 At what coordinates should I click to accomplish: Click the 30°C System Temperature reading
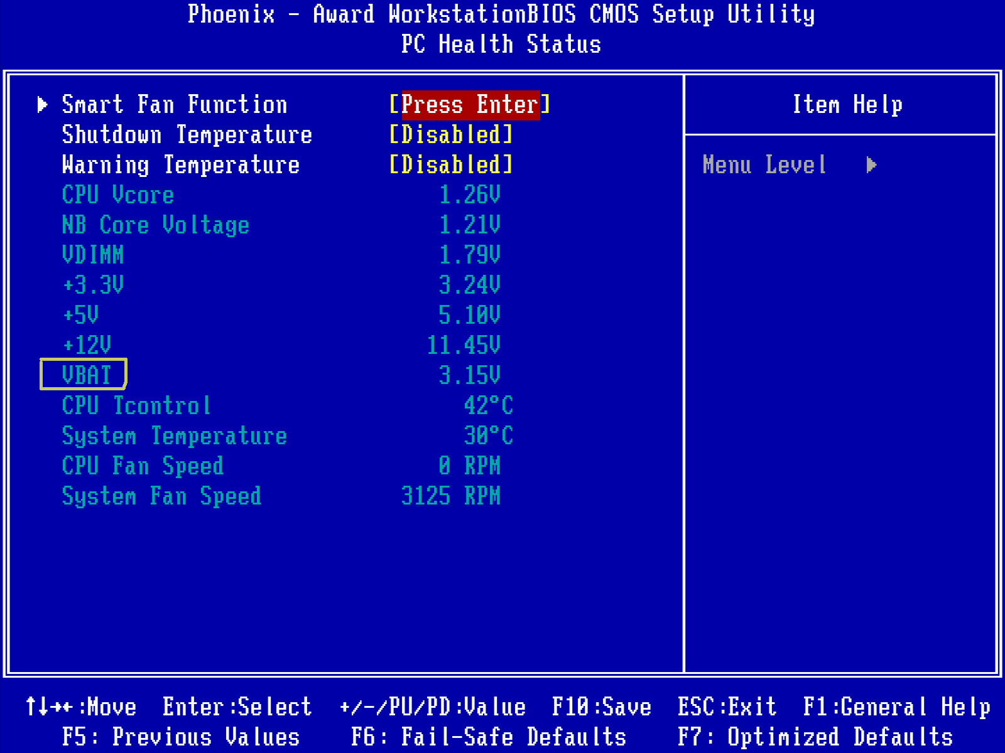(x=489, y=435)
